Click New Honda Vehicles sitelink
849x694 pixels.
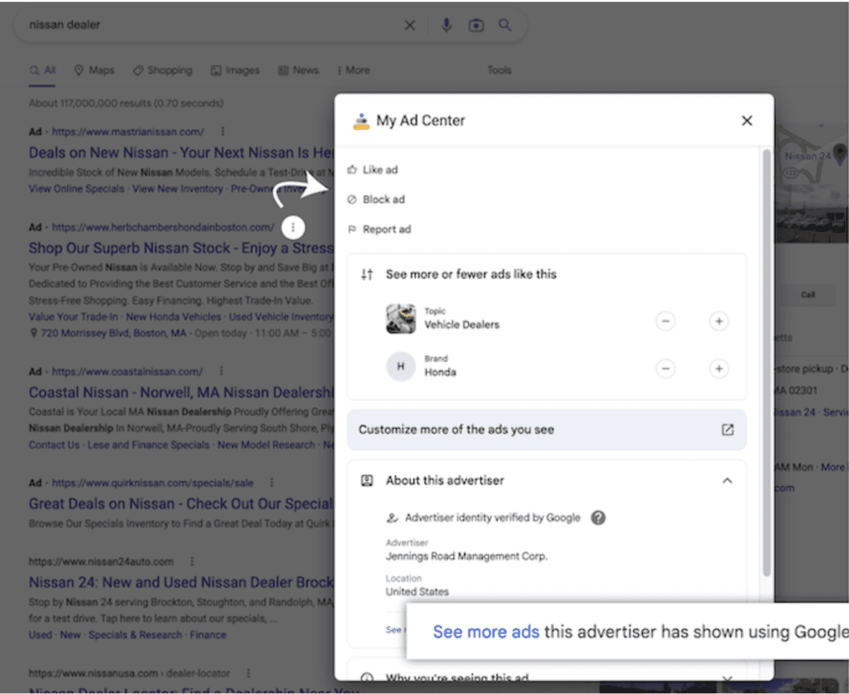pos(174,317)
